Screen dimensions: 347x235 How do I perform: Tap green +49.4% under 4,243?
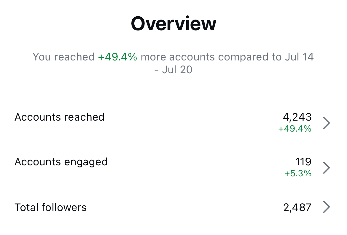[295, 129]
